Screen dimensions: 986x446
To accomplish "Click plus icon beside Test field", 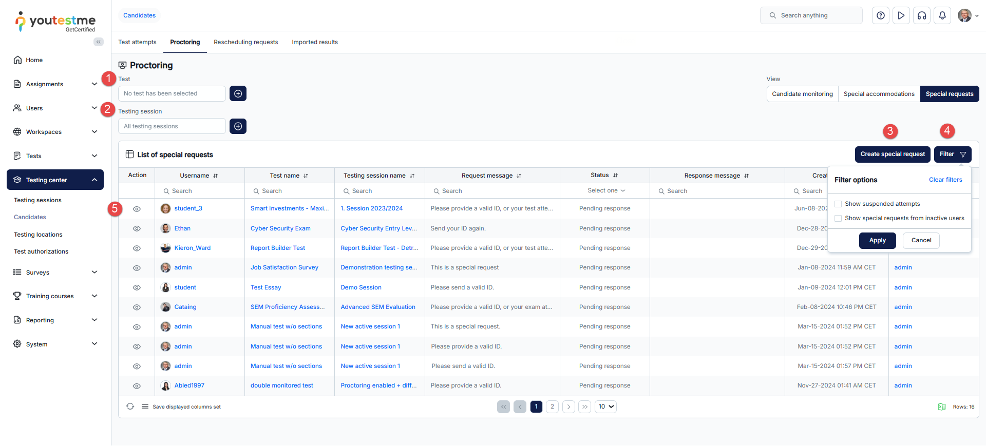I will click(238, 93).
